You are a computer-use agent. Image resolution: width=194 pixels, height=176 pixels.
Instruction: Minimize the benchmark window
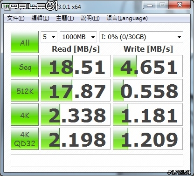coord(150,5)
